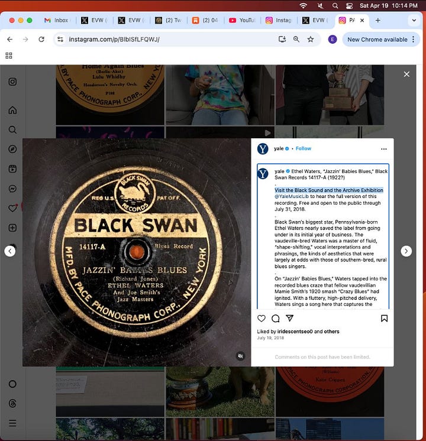The width and height of the screenshot is (426, 441).
Task: Click the Create plus icon in sidebar
Action: pyautogui.click(x=12, y=228)
